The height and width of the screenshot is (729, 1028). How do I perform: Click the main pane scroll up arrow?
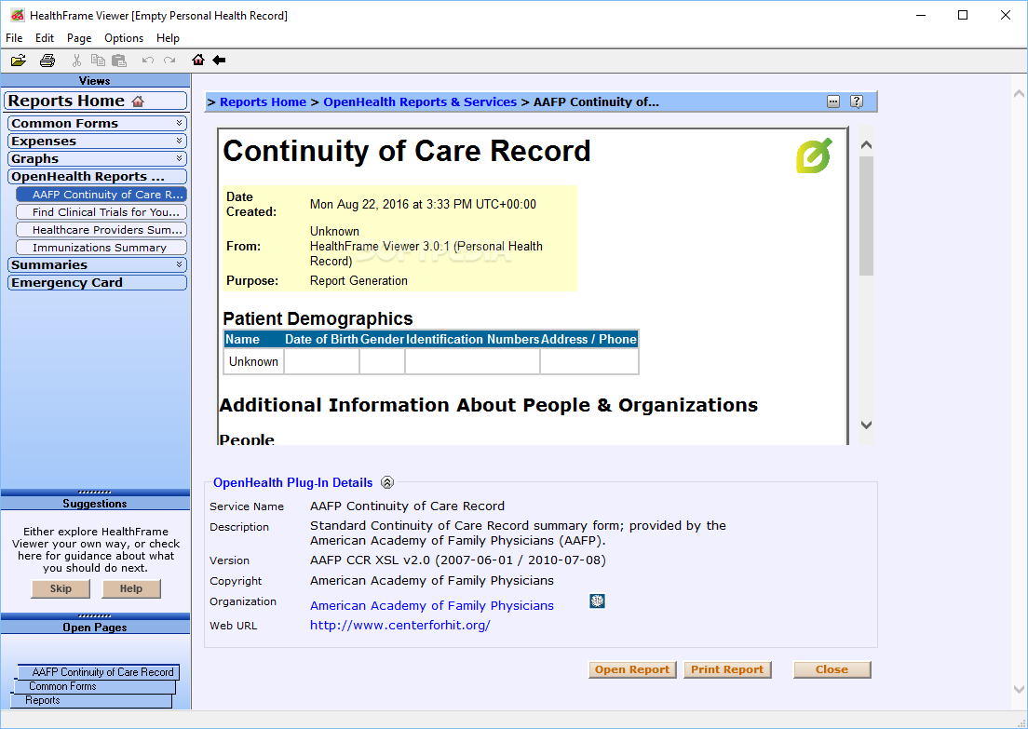coord(1019,94)
